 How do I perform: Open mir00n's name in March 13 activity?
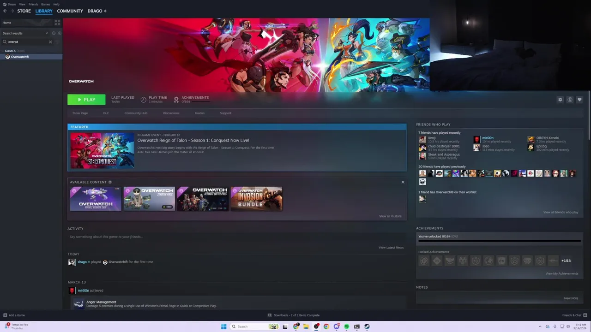[83, 290]
